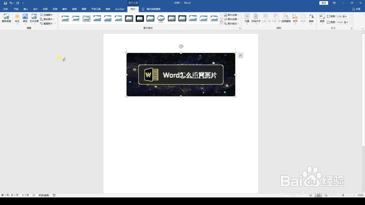365x205 pixels.
Task: Click the height spinner arrows
Action: coord(350,16)
